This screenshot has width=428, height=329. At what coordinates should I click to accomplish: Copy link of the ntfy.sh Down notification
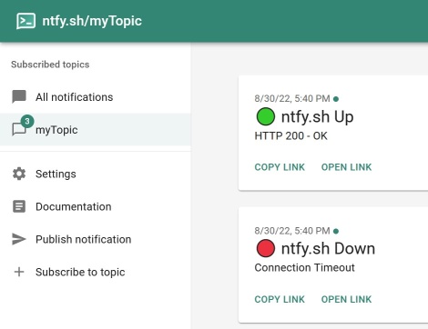(280, 299)
